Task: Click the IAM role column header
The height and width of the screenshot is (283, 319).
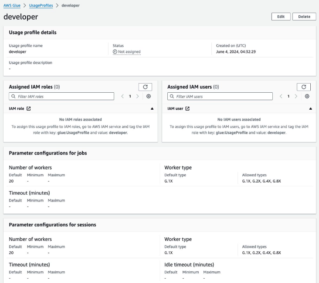Action: tap(17, 108)
